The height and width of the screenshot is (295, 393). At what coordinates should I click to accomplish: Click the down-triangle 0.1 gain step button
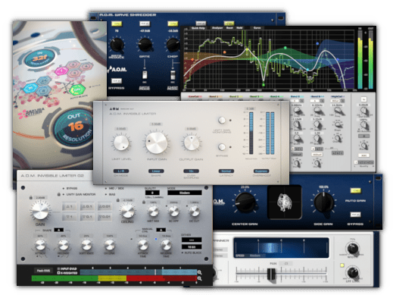87,217
